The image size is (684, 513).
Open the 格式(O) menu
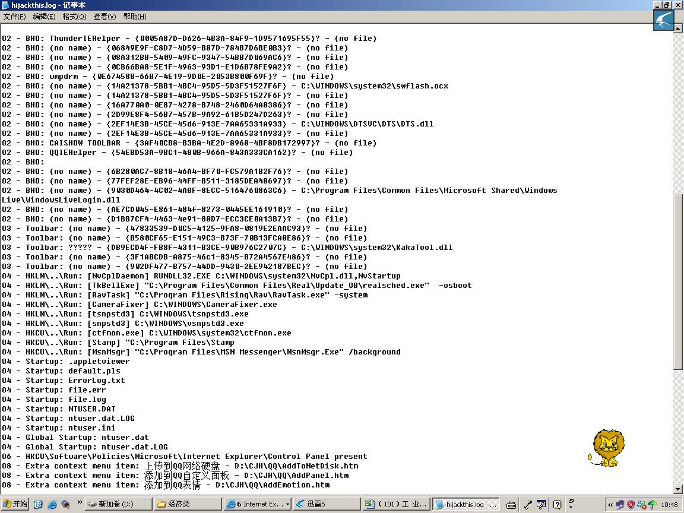[x=74, y=17]
